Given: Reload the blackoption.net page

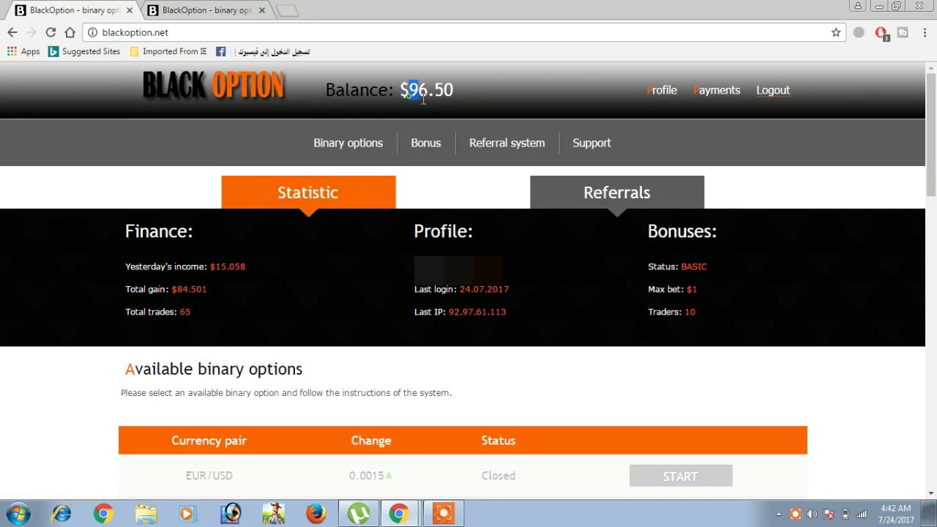Looking at the screenshot, I should pos(51,32).
